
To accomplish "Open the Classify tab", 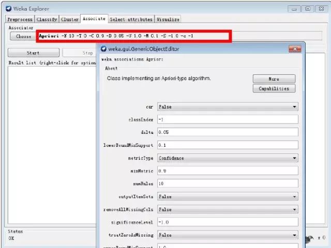I will (x=47, y=20).
